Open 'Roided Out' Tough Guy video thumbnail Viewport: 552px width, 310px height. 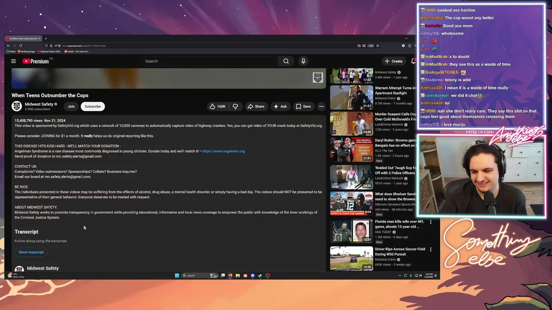pyautogui.click(x=351, y=177)
